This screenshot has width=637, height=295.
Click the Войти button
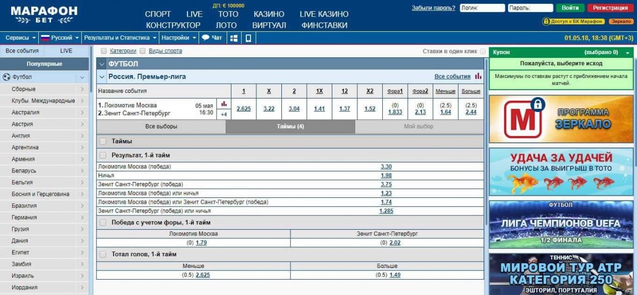point(570,8)
